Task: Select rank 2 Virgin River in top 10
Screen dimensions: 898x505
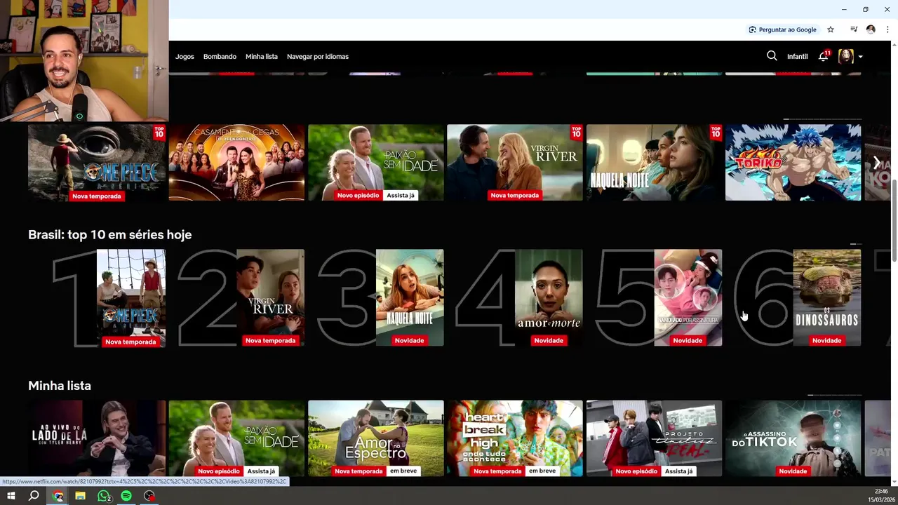Action: [x=270, y=298]
